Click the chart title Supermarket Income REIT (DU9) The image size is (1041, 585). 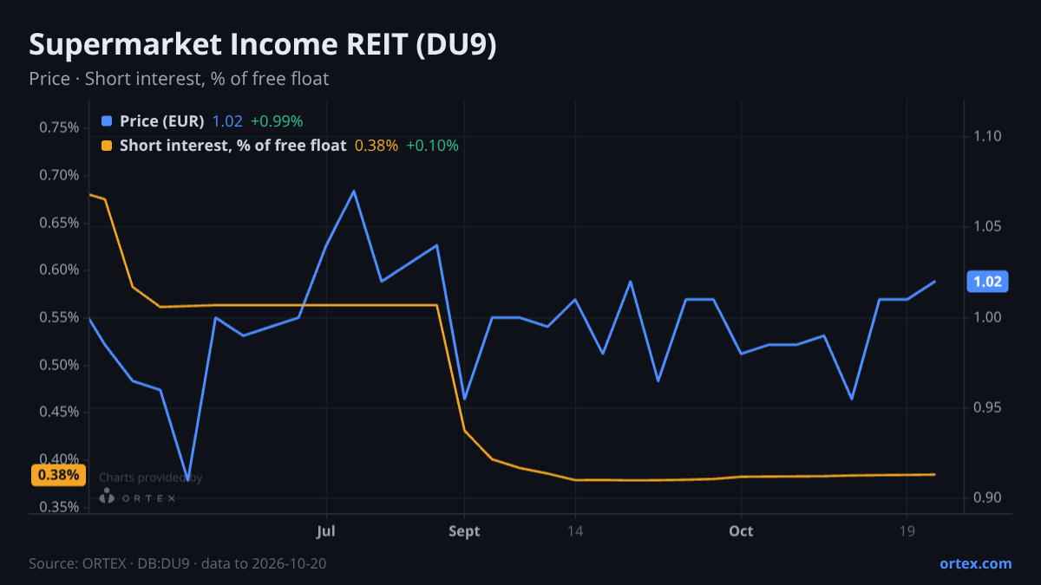[x=263, y=46]
